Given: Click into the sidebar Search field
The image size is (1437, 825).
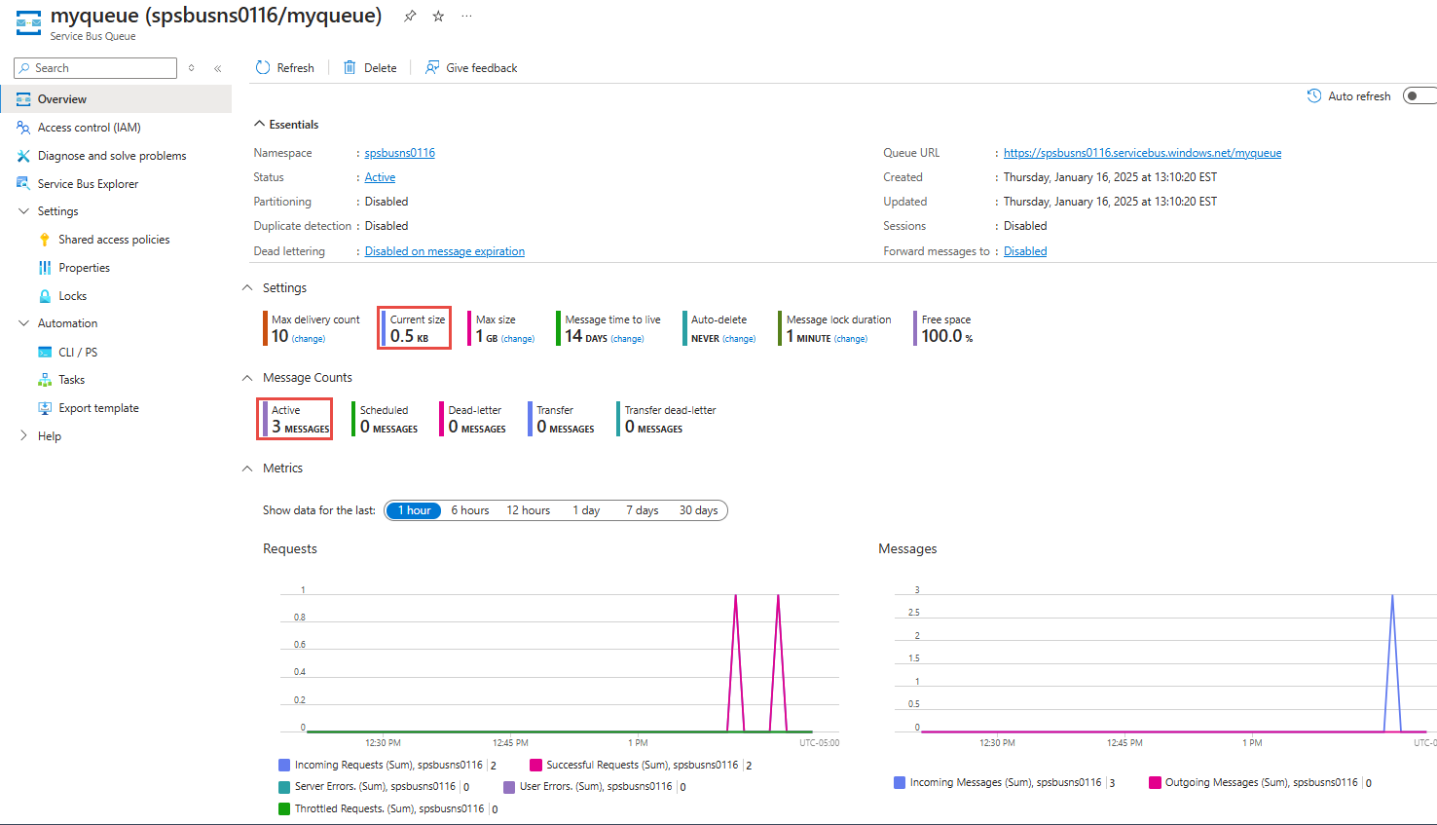Looking at the screenshot, I should [95, 68].
